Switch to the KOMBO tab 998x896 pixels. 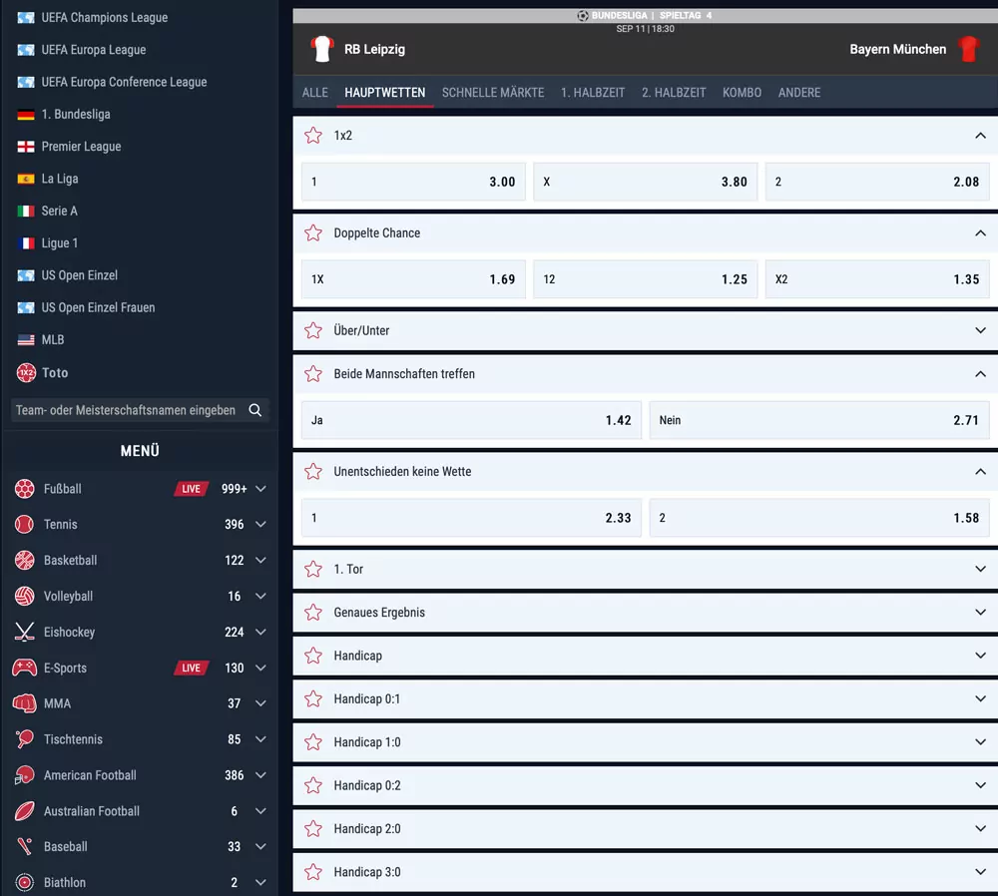coord(742,92)
